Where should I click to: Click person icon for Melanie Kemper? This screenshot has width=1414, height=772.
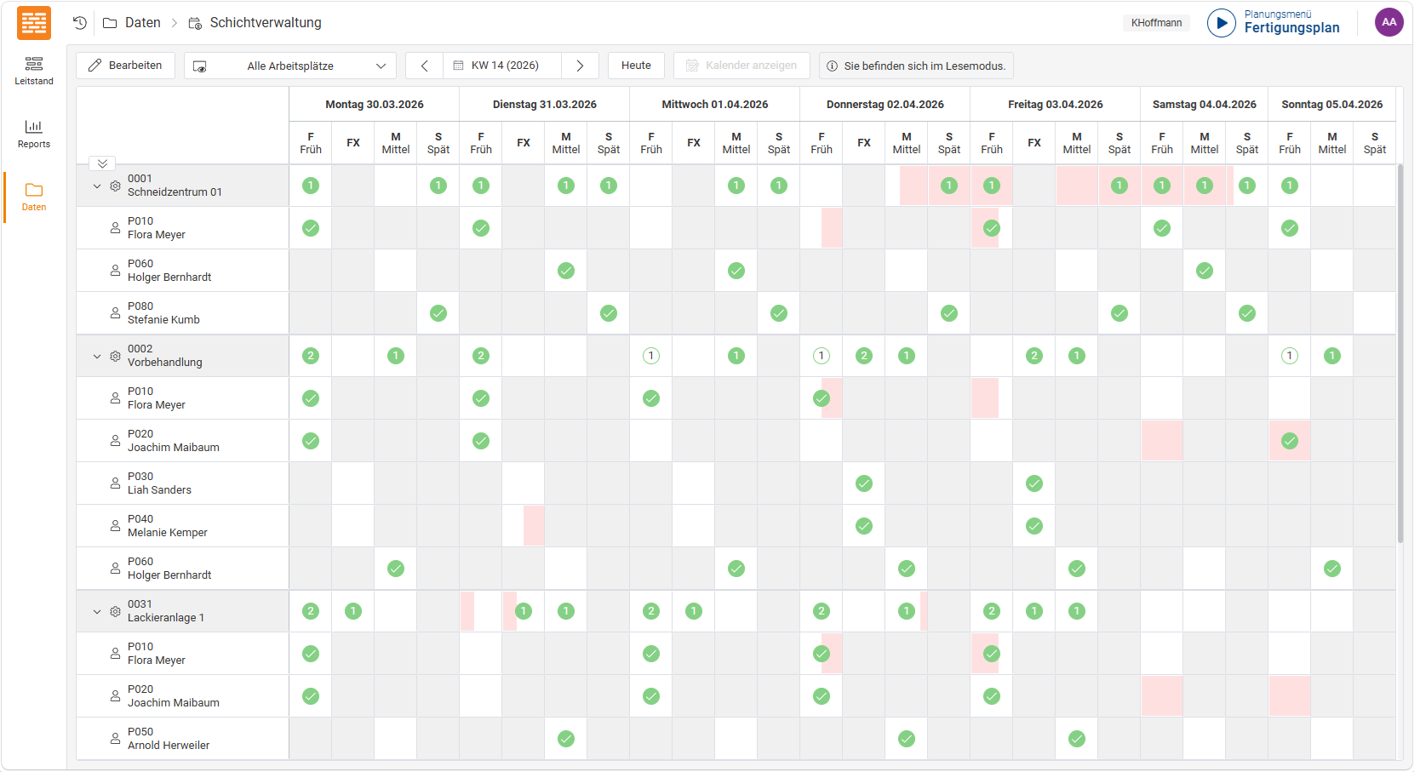(x=115, y=526)
